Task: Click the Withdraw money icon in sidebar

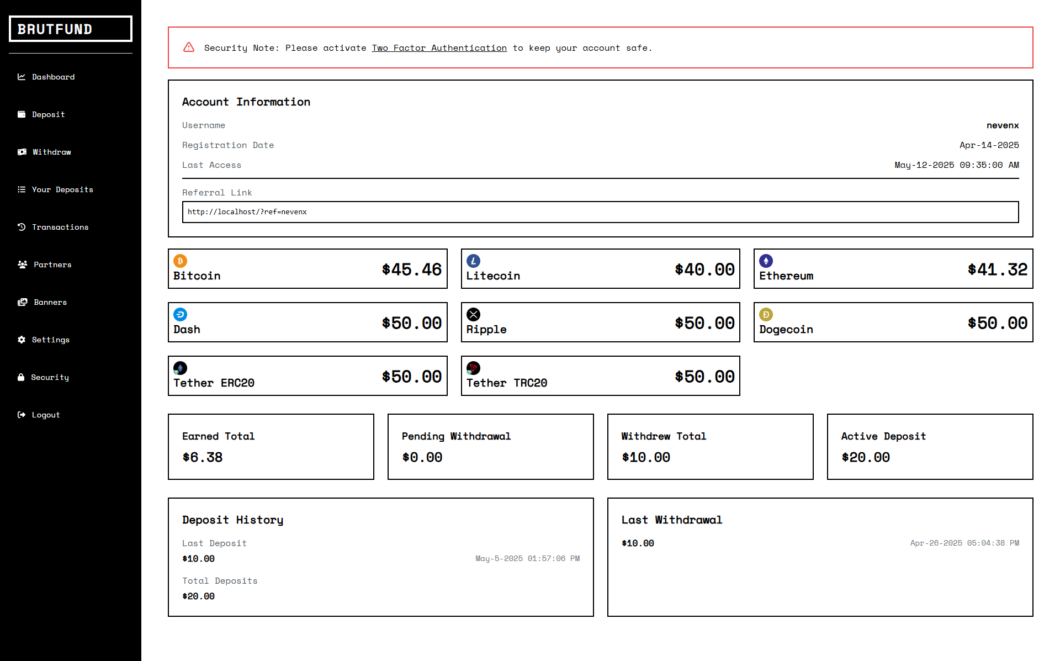Action: (x=22, y=152)
